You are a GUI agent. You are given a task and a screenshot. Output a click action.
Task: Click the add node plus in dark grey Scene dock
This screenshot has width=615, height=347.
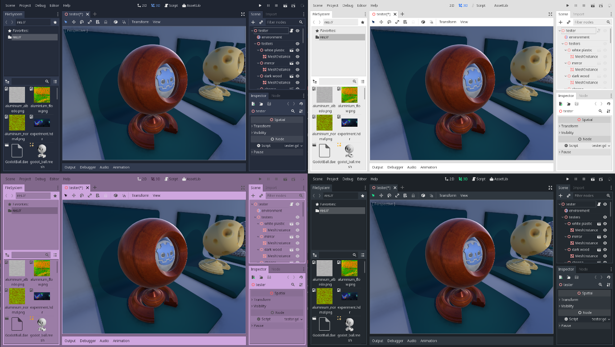tap(560, 196)
